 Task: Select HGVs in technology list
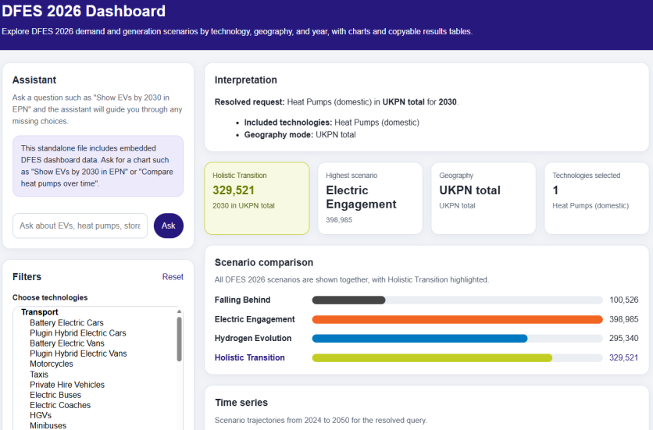41,415
